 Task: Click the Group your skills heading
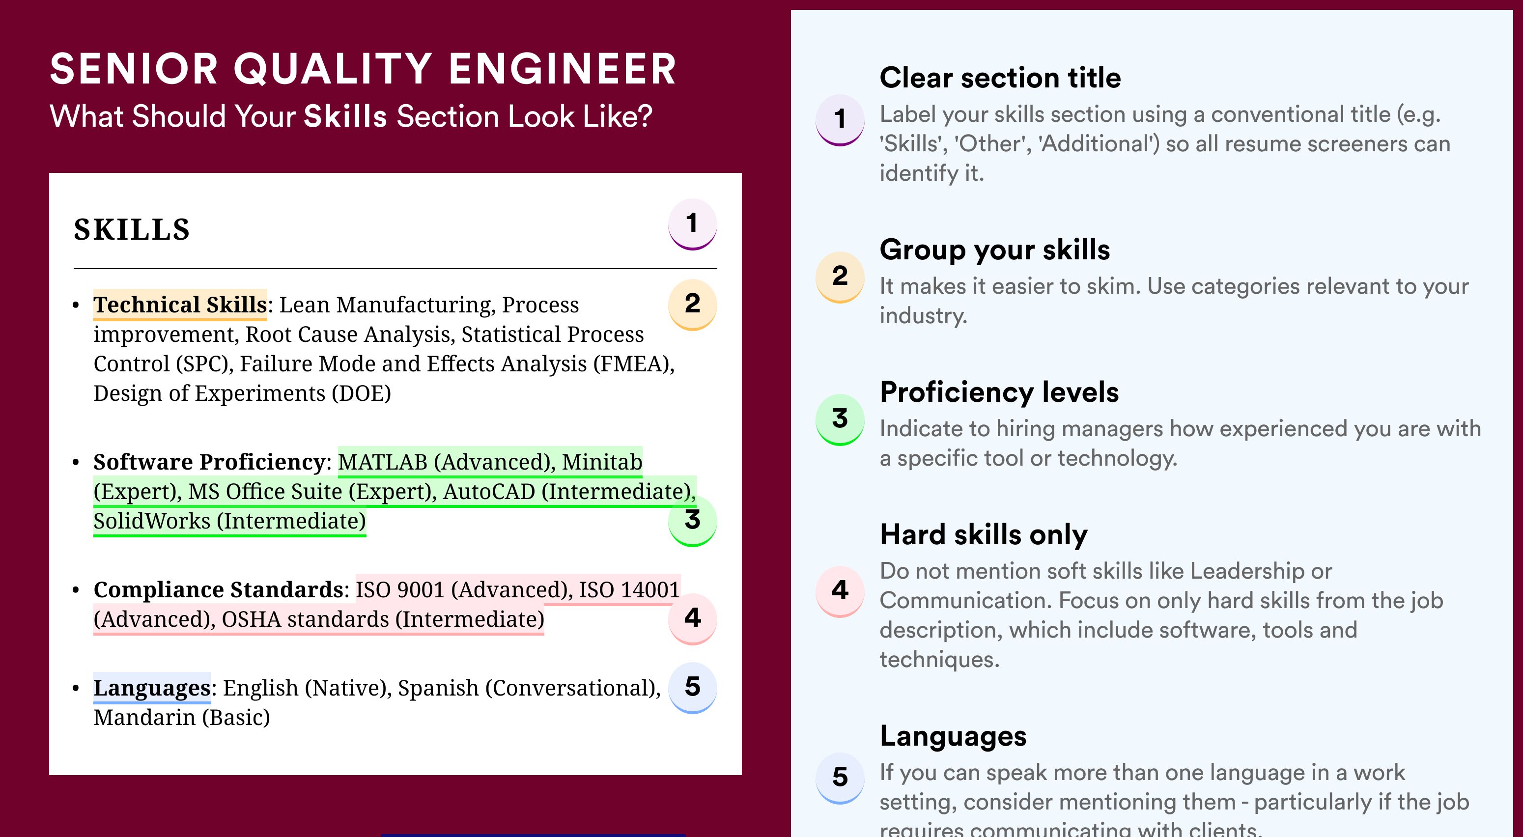995,250
